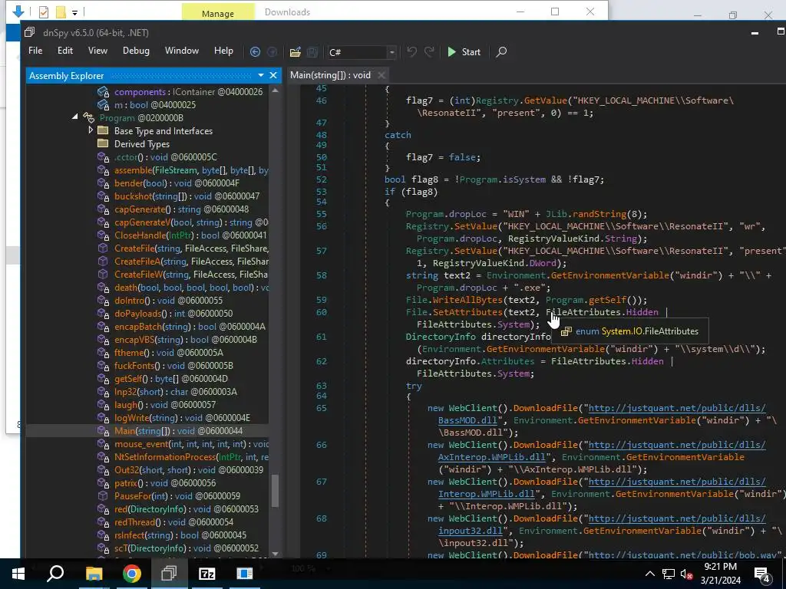Click the Navigate Backward arrow icon
The image size is (786, 589).
(x=255, y=51)
